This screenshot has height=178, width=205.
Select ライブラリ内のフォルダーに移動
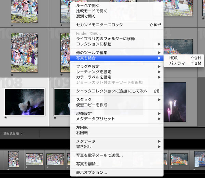click(117, 39)
